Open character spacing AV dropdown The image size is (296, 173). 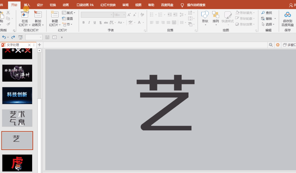pyautogui.click(x=112, y=22)
